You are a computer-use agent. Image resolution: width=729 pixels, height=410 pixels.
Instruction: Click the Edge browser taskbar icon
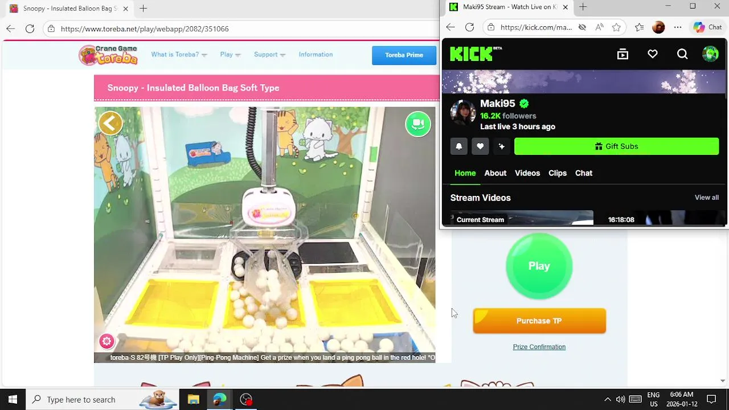point(220,399)
